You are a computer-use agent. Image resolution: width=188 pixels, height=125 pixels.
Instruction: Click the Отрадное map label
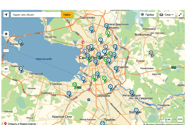coord(164,105)
